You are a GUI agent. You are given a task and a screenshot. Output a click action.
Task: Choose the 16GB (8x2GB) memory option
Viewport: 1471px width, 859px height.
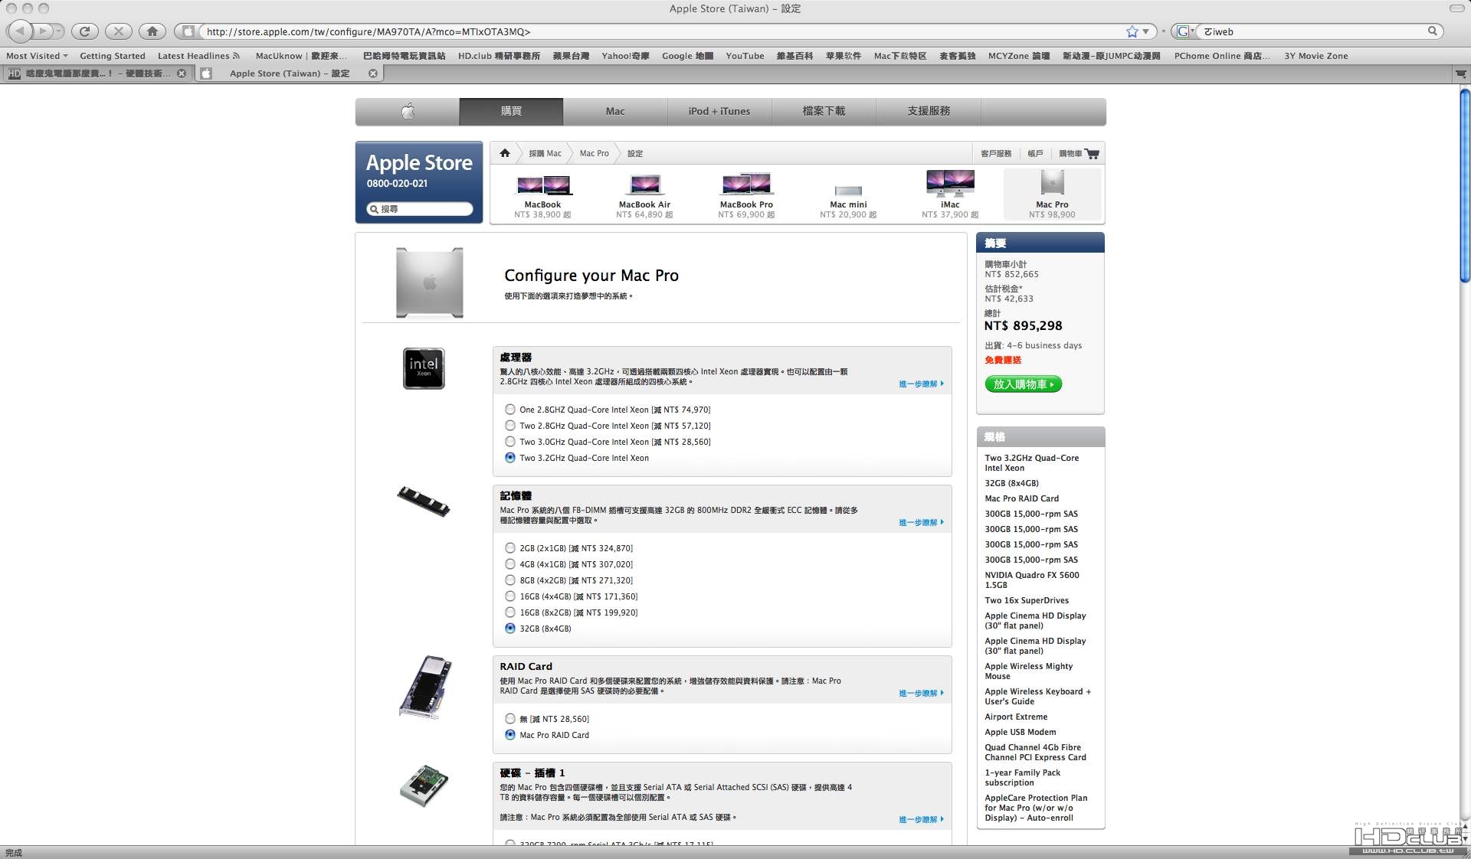pos(509,612)
